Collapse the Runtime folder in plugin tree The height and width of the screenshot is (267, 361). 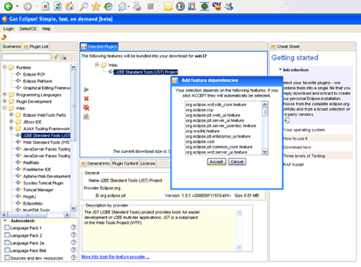click(x=5, y=67)
